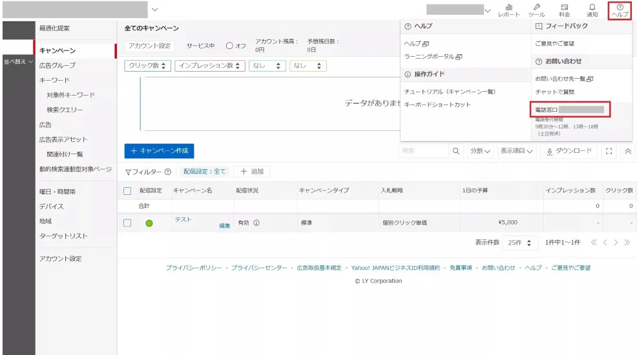Toggle fullscreen table view icon

coord(609,151)
